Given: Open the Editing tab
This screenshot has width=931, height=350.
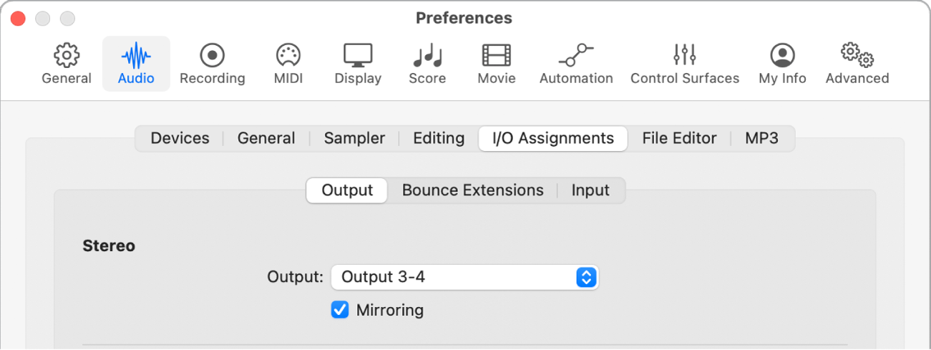Looking at the screenshot, I should coord(439,138).
